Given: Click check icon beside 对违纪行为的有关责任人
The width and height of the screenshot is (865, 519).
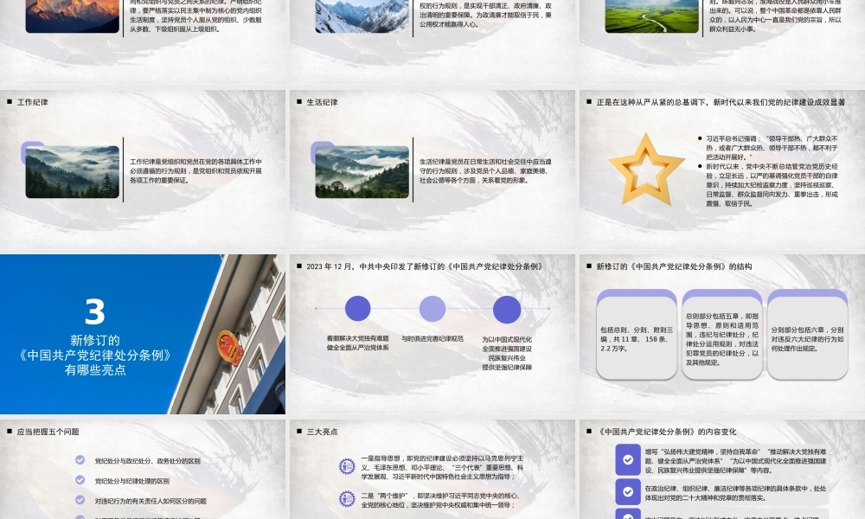Looking at the screenshot, I should pos(80,500).
